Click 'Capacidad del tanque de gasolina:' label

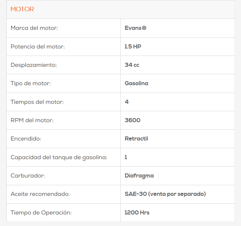pos(59,157)
